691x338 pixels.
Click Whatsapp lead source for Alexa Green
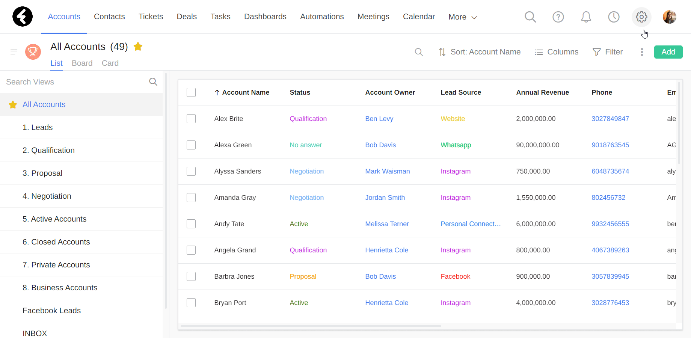coord(456,145)
